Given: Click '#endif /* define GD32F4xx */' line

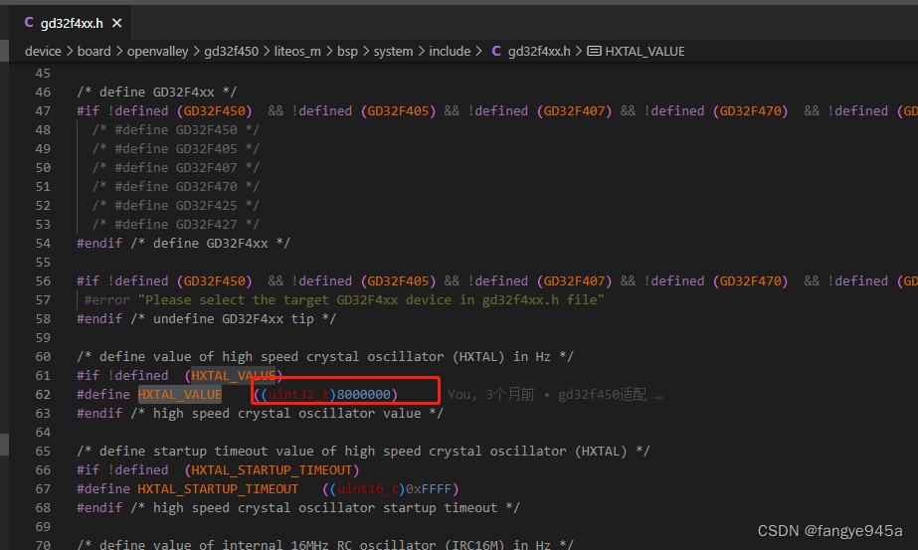Looking at the screenshot, I should [x=183, y=243].
